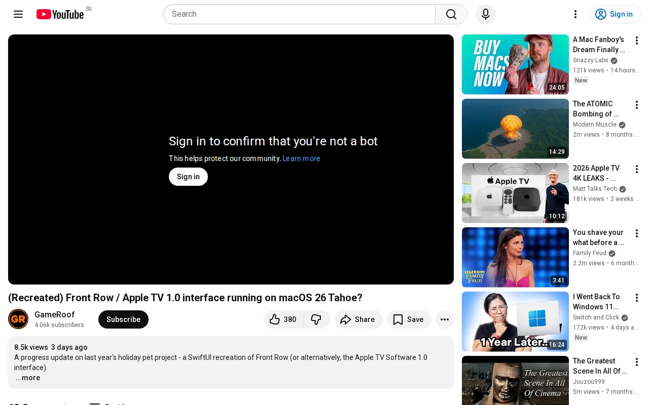
Task: Subscribe to the GameRoof channel
Action: click(x=123, y=319)
